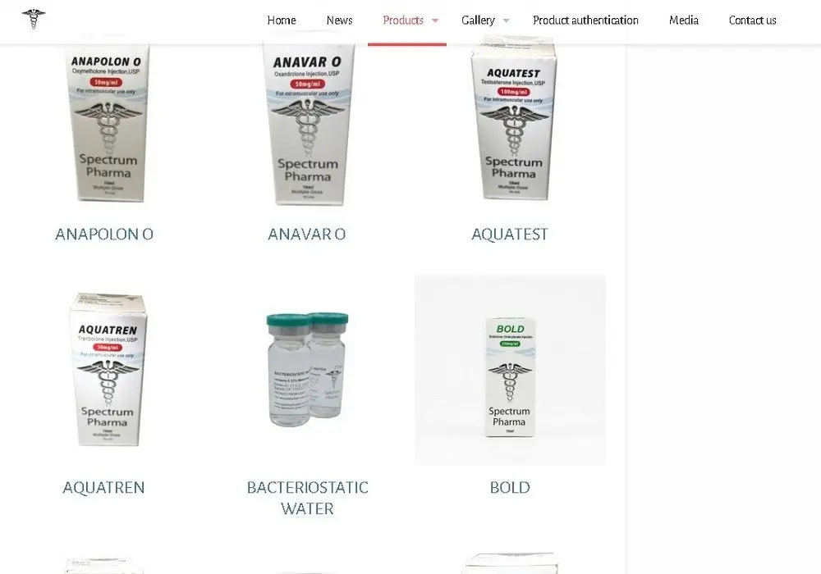Click the Spectrum Pharma caduceus logo
Image resolution: width=821 pixels, height=574 pixels.
tap(34, 20)
